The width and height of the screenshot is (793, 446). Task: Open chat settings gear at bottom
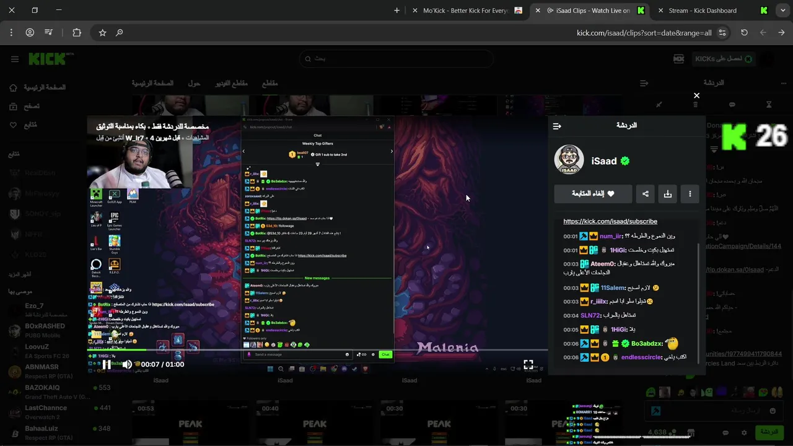[744, 432]
